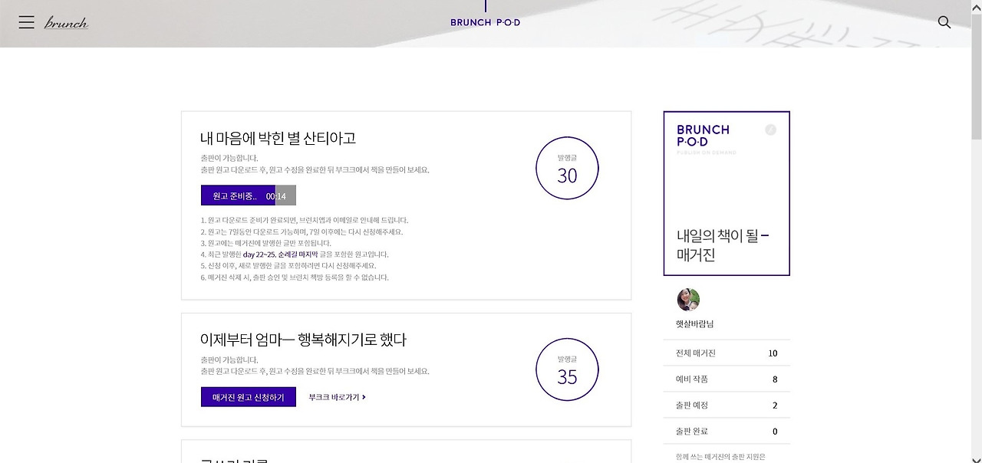Screen dimensions: 982x463
Task: Select the 출판 완료 0 row
Action: click(x=727, y=432)
